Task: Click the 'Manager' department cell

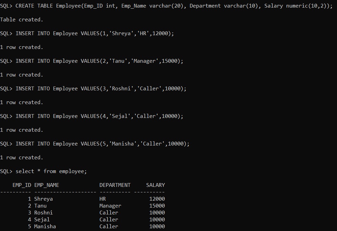Action: (110, 206)
